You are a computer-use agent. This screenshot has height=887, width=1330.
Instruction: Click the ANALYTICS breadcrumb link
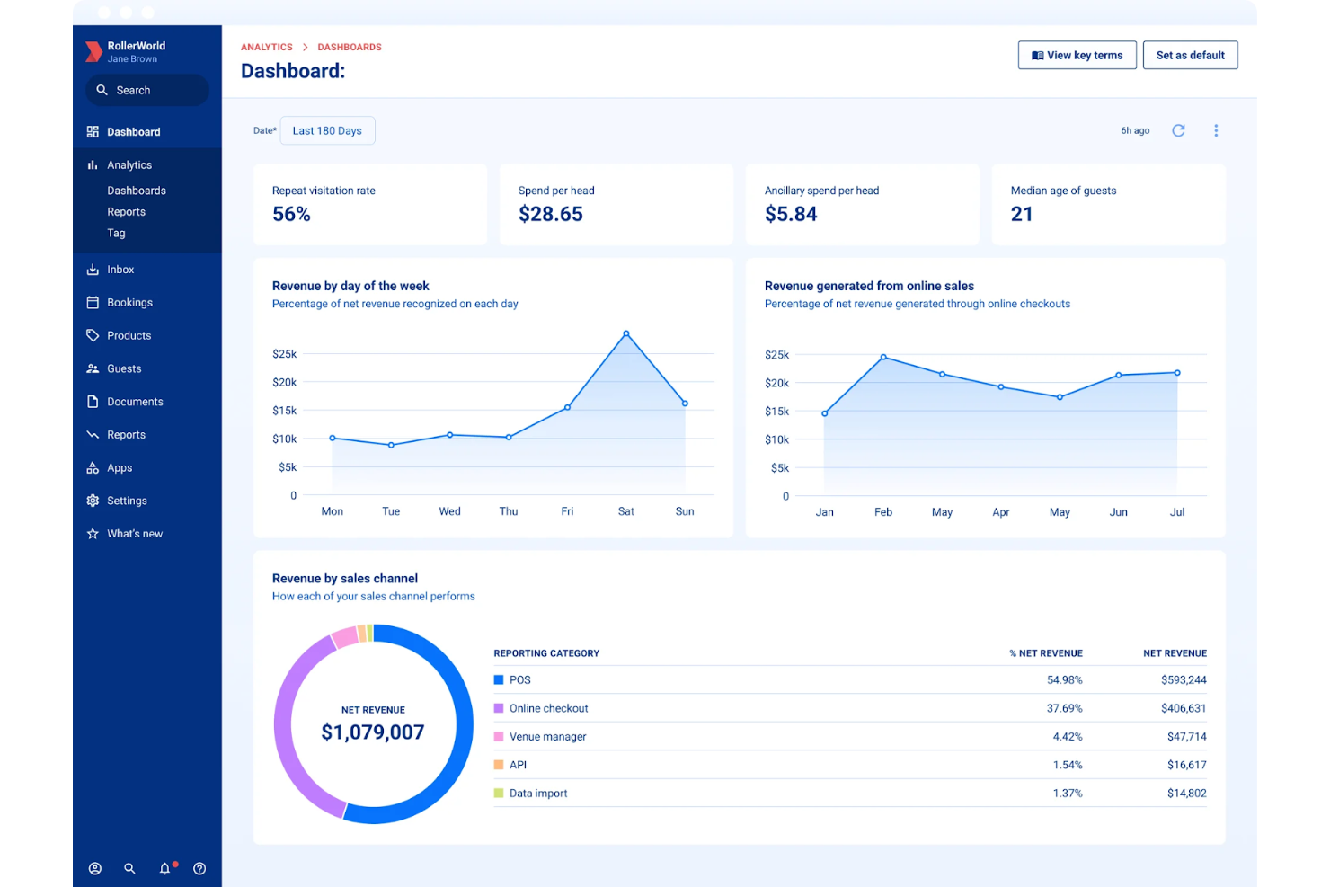(267, 48)
